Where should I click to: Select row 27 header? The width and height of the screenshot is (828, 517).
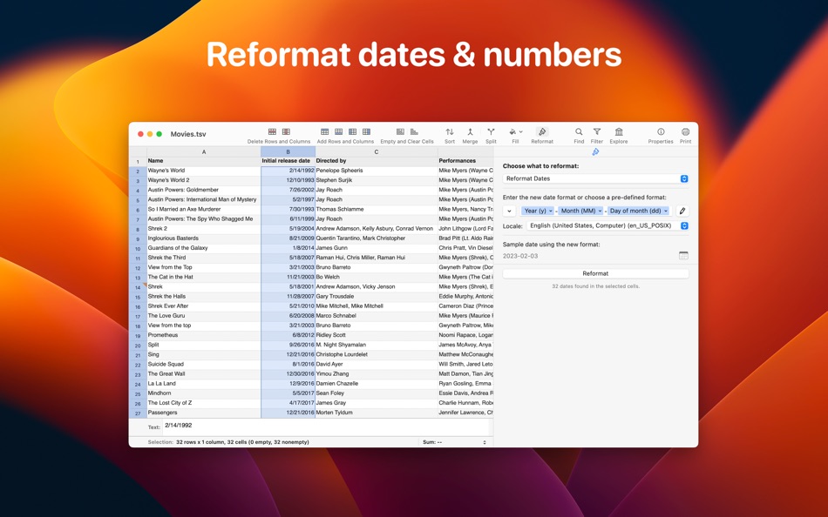pyautogui.click(x=138, y=413)
